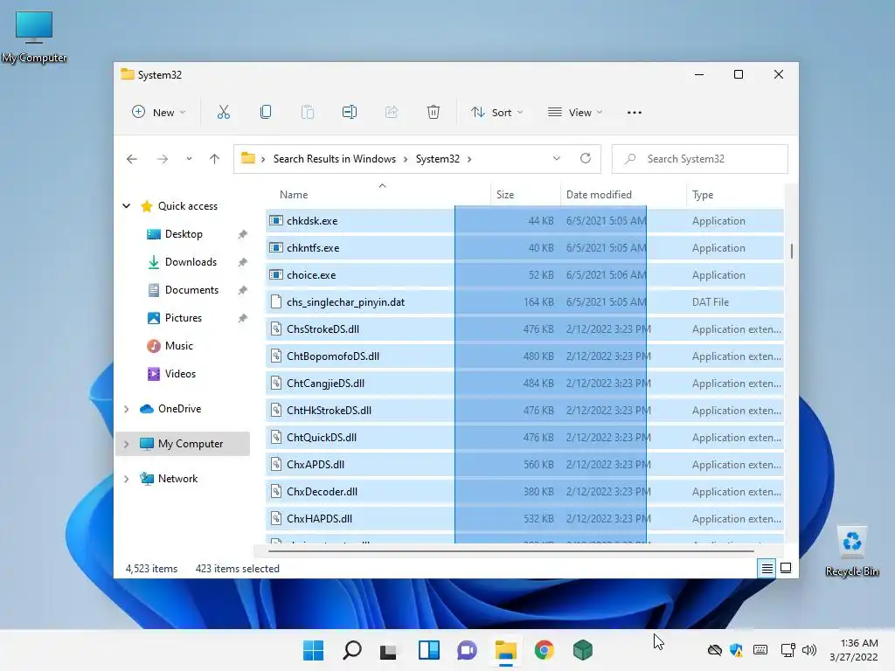Open the Windows Start button
Screen dimensions: 895x671
point(314,650)
